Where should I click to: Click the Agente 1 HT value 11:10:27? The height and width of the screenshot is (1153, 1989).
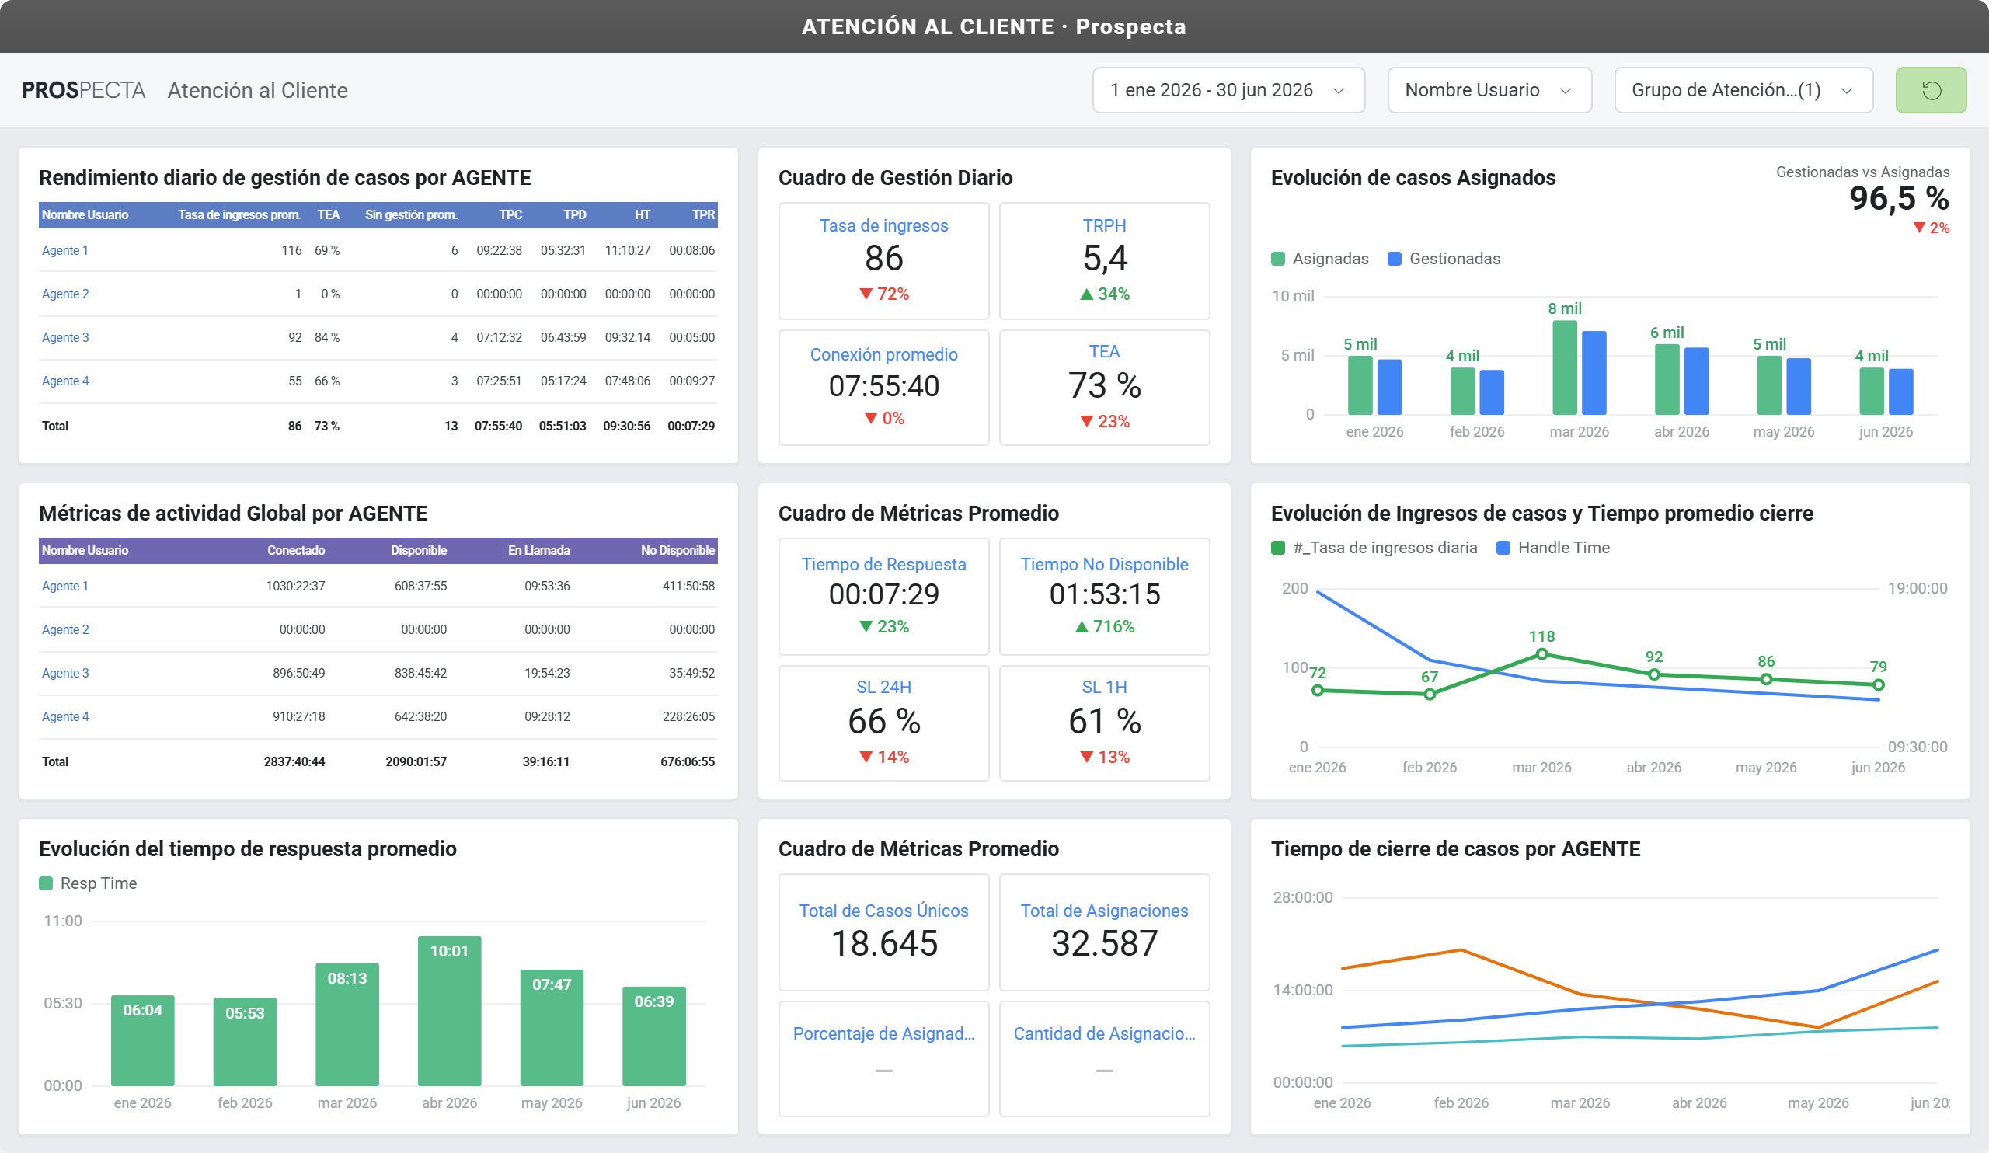[x=628, y=250]
